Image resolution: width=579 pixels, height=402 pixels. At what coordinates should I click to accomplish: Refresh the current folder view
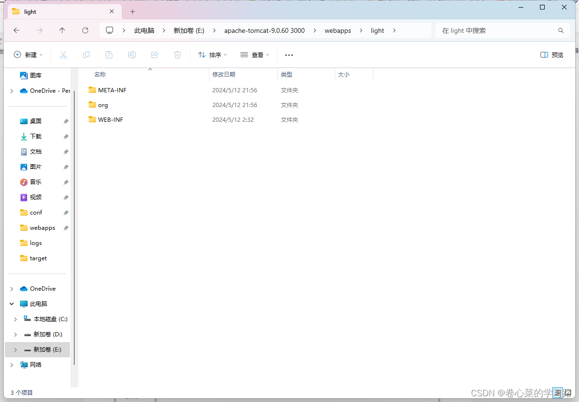tap(85, 30)
